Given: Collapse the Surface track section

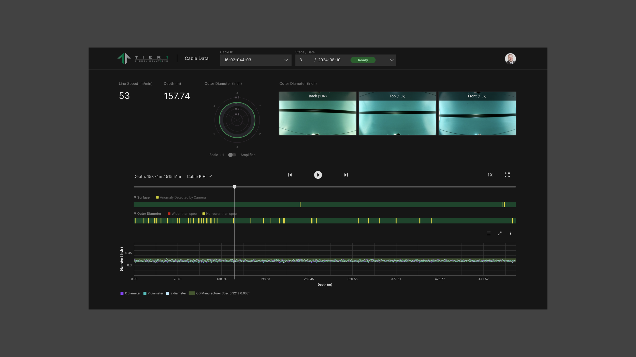Looking at the screenshot, I should pyautogui.click(x=135, y=197).
